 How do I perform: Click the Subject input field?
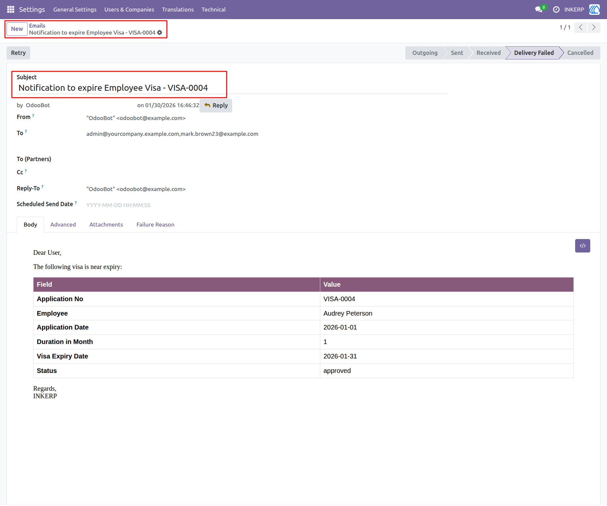tap(232, 88)
